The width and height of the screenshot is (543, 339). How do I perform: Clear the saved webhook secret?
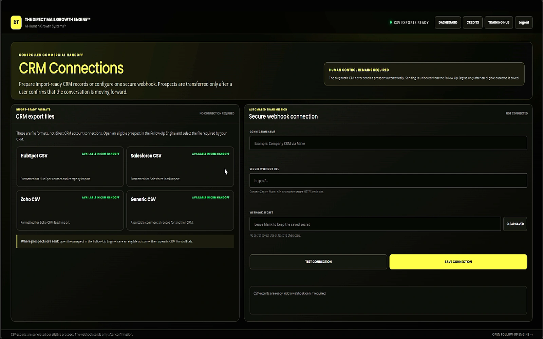click(515, 224)
